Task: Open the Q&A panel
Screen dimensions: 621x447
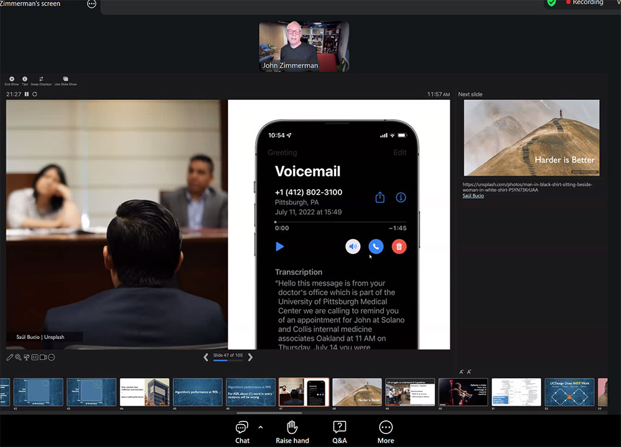Action: 340,431
